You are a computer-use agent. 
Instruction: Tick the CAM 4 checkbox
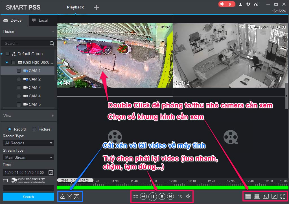pos(19,96)
